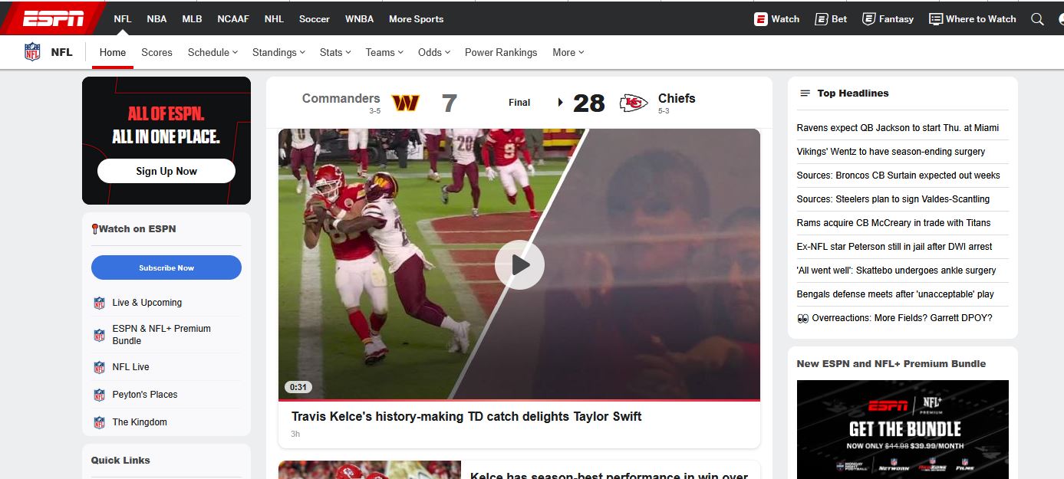Click the eyes emoji beside Overreactions

[802, 318]
